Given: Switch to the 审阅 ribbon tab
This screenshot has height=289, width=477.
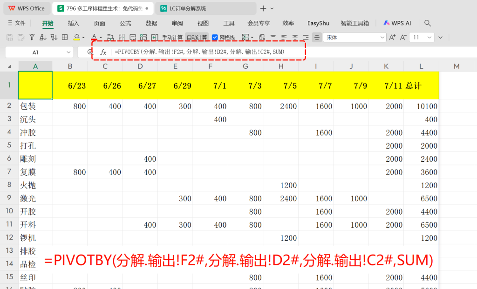Looking at the screenshot, I should click(x=177, y=23).
